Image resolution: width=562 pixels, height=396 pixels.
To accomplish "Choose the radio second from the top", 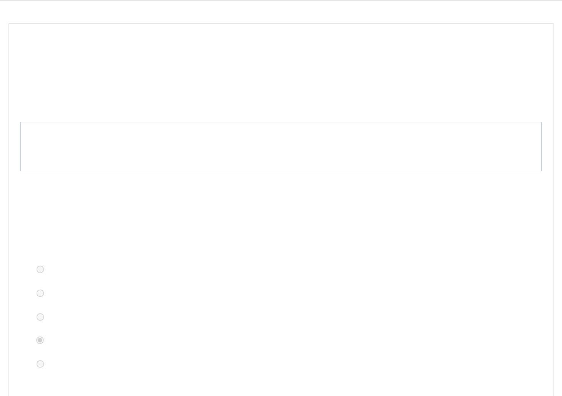I will (x=40, y=293).
